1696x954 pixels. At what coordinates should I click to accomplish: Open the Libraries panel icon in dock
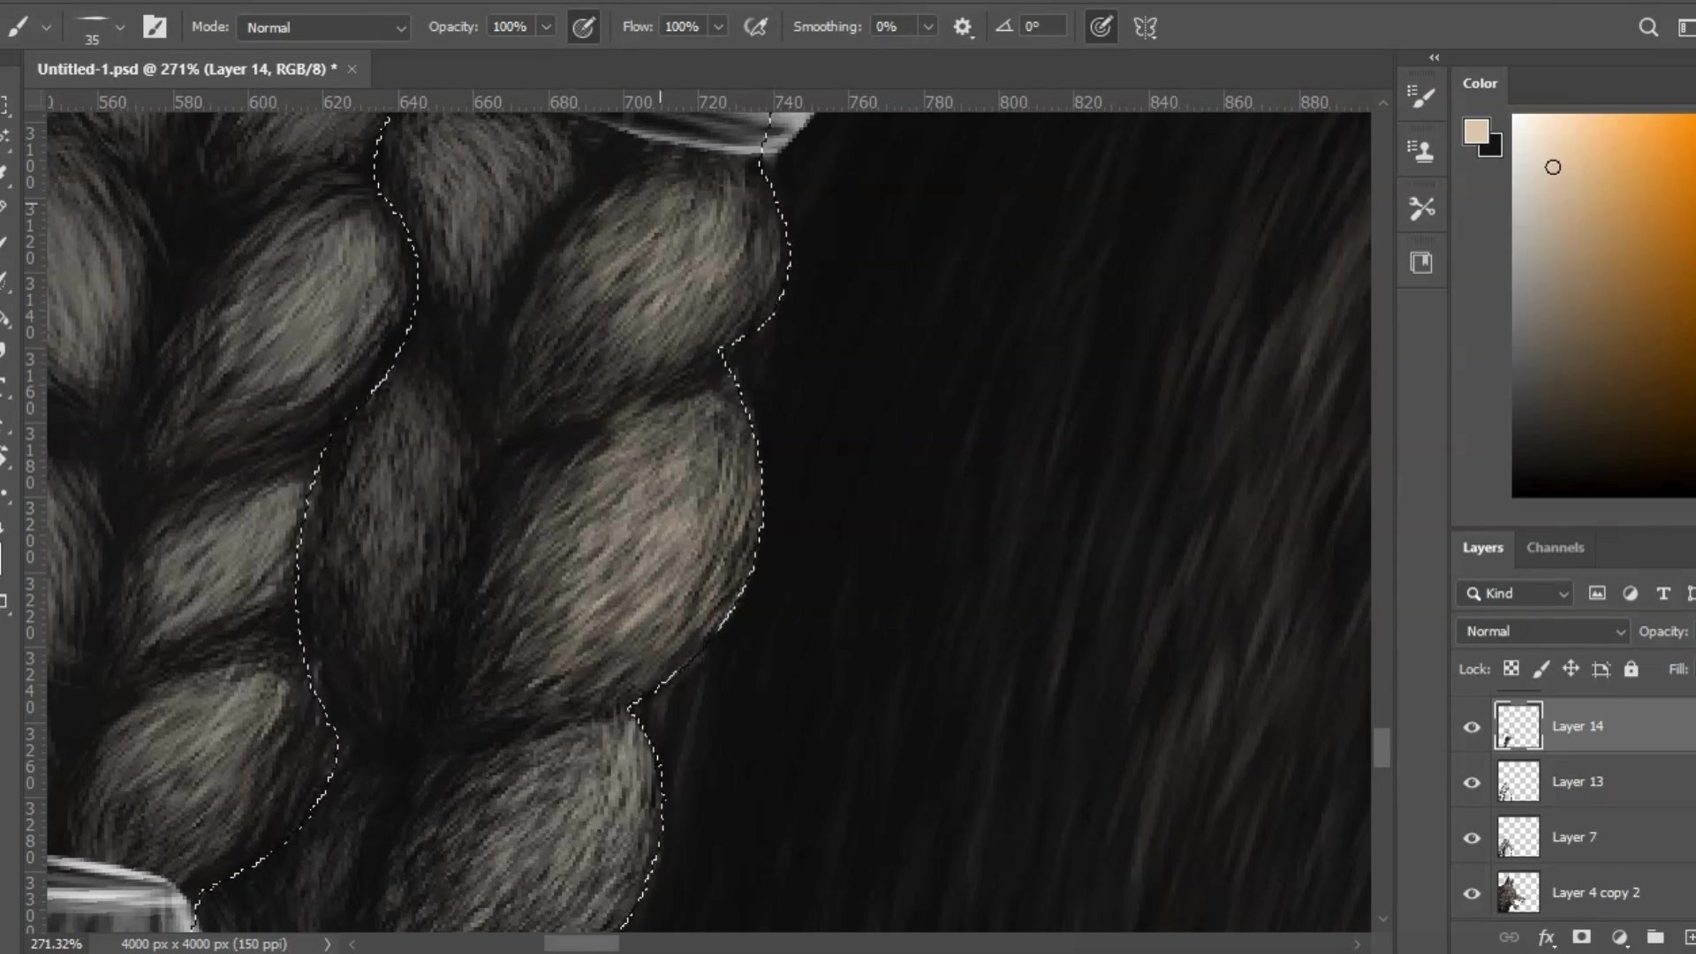click(x=1421, y=263)
